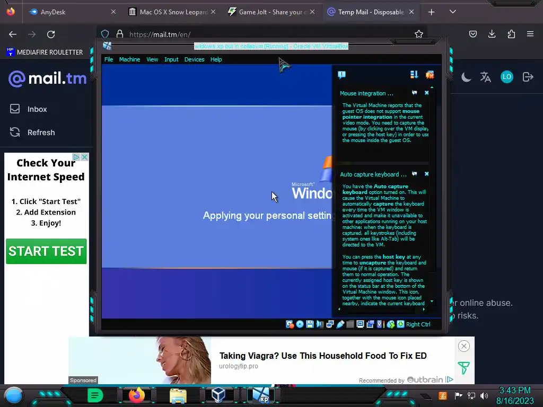Switch to the AnyDesk browser tab
This screenshot has height=407, width=543.
pyautogui.click(x=72, y=12)
